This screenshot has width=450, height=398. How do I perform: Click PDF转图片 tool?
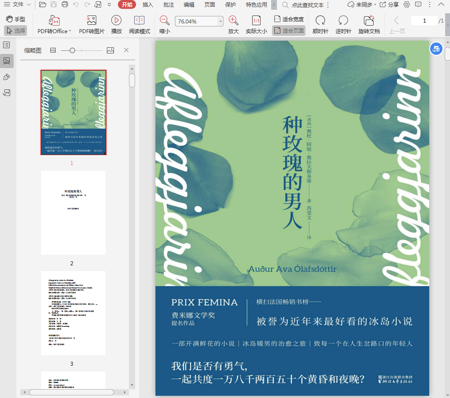(x=91, y=25)
